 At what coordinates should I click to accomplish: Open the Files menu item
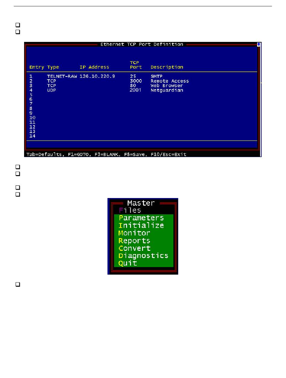130,210
